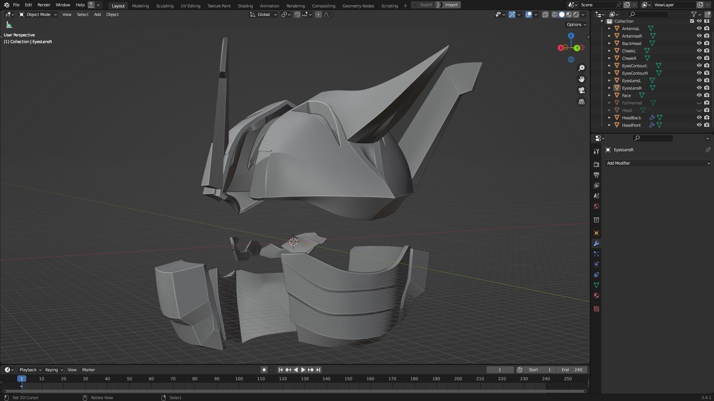Jump to the last frame
This screenshot has height=401, width=714.
(318, 370)
